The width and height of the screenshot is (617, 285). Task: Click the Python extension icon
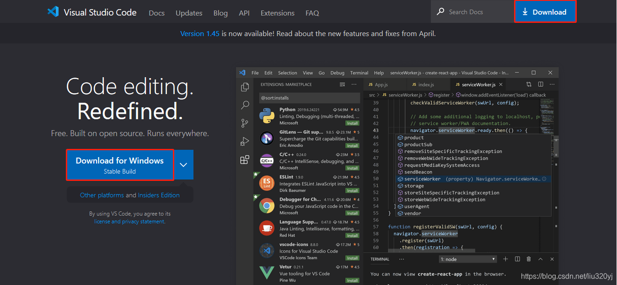[267, 116]
